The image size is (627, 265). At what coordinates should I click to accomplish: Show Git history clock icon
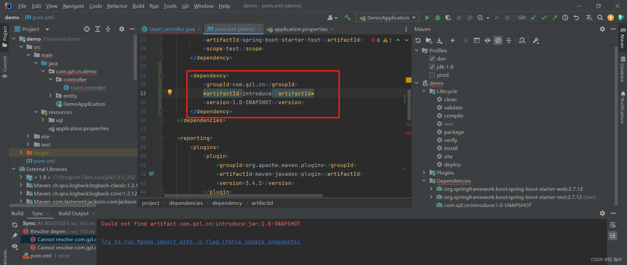point(565,18)
